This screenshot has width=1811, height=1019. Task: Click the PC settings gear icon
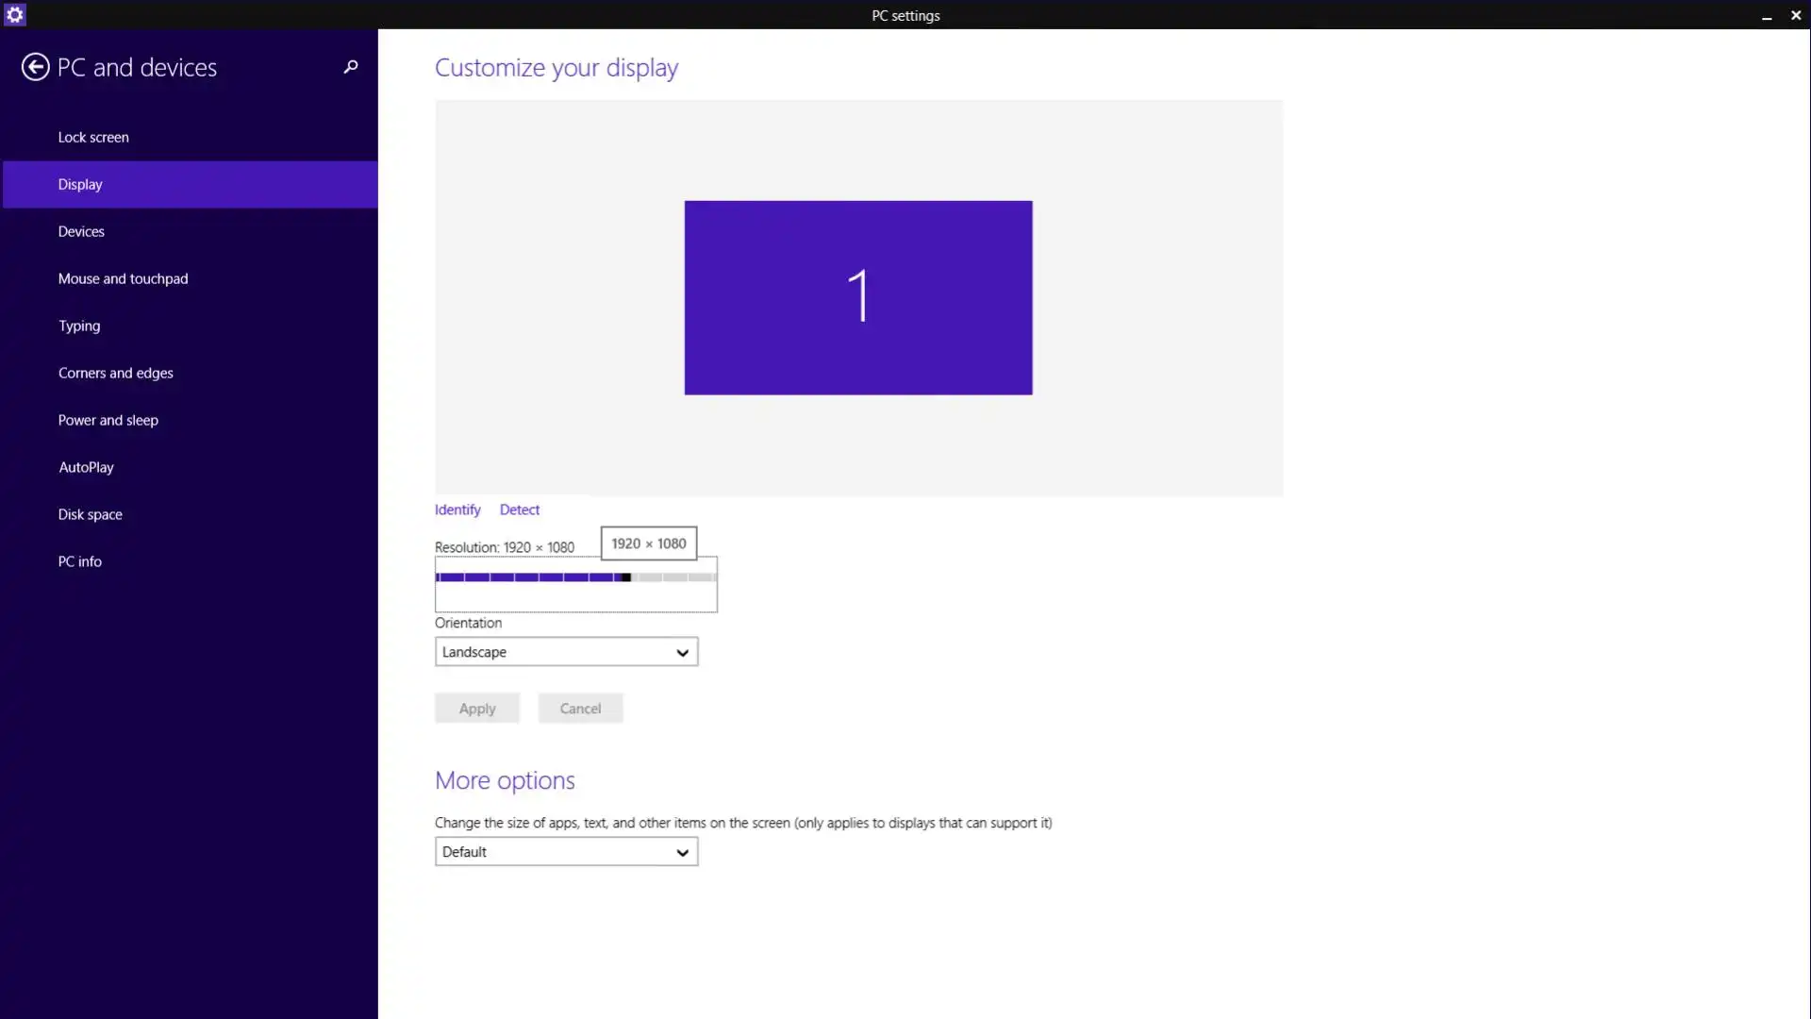tap(14, 14)
